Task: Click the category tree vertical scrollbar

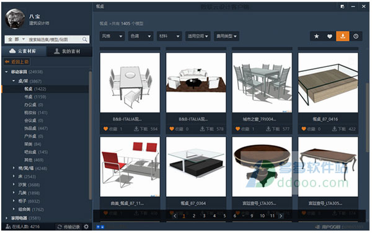Action: (x=90, y=135)
